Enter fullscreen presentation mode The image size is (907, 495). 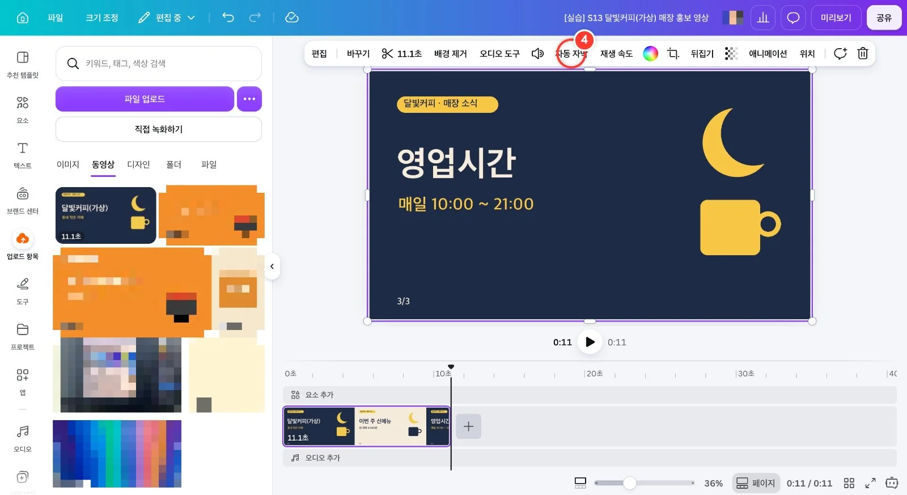(x=870, y=483)
